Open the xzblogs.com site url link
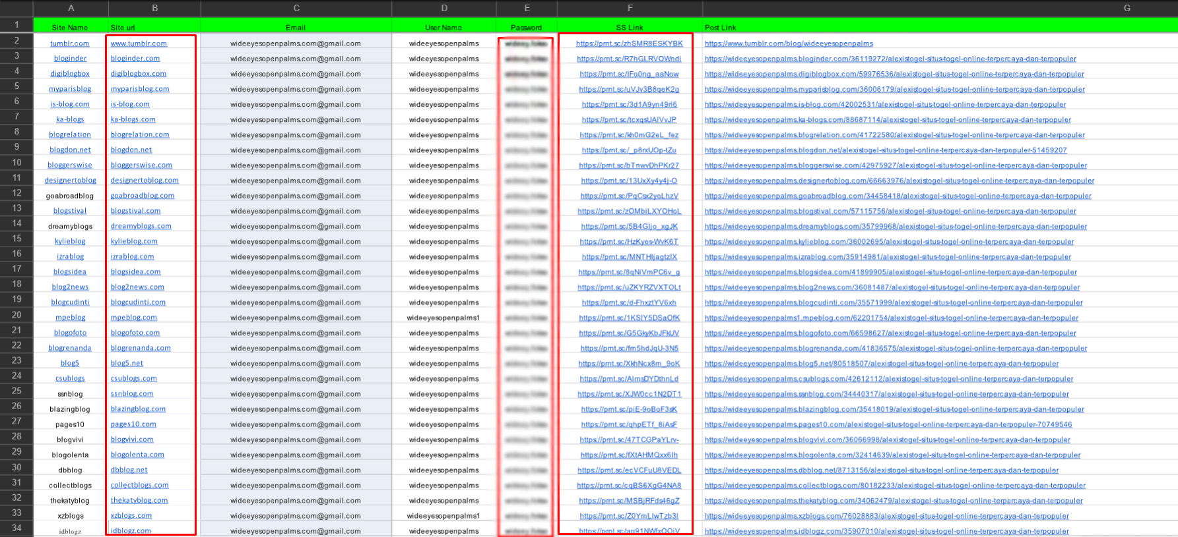 pos(131,516)
